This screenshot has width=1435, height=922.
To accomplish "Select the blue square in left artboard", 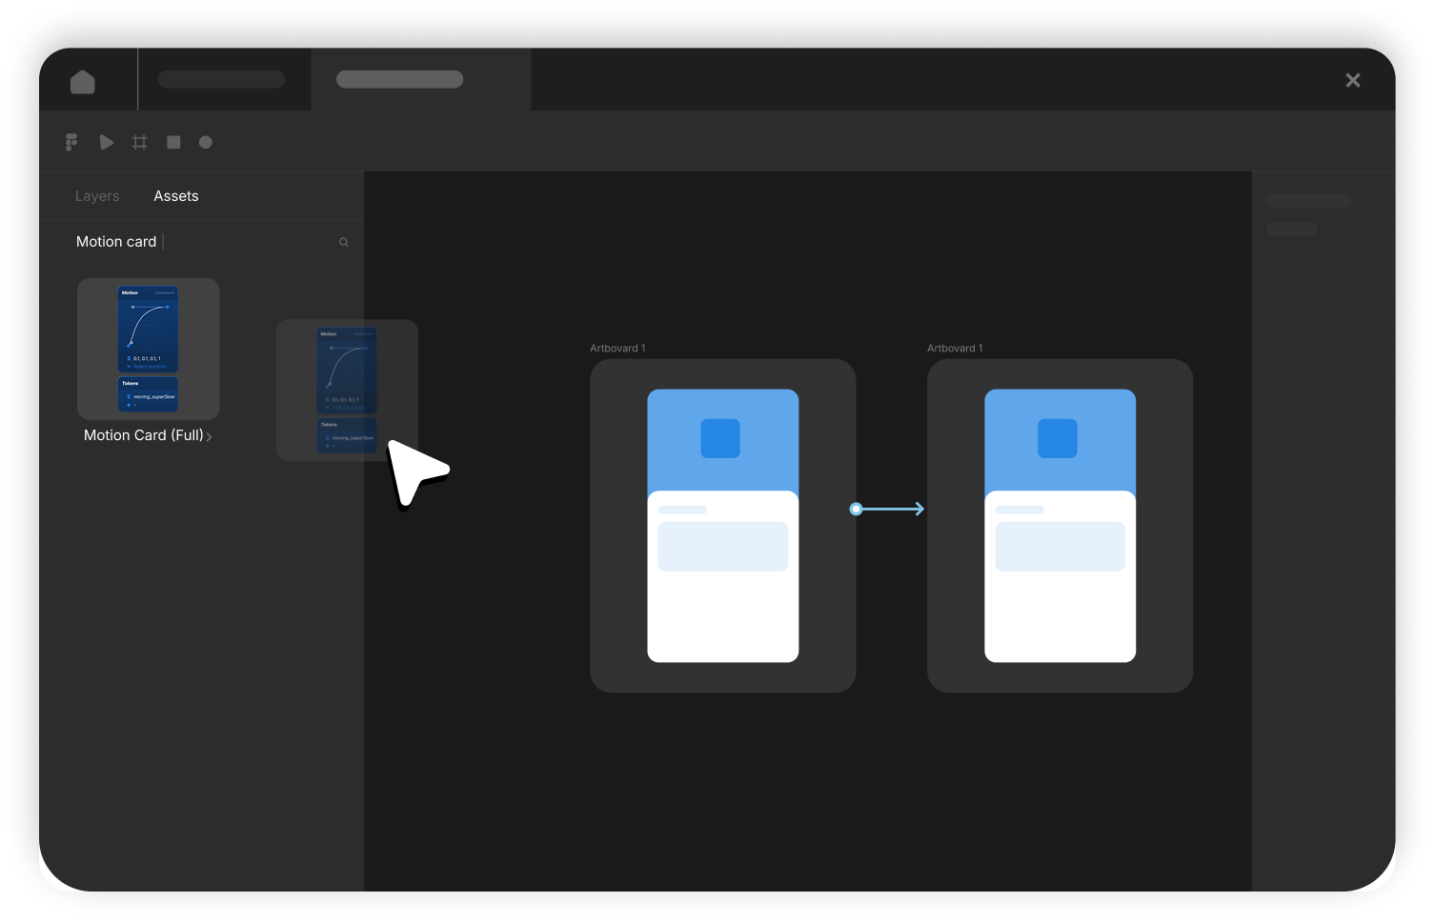I will coord(720,438).
